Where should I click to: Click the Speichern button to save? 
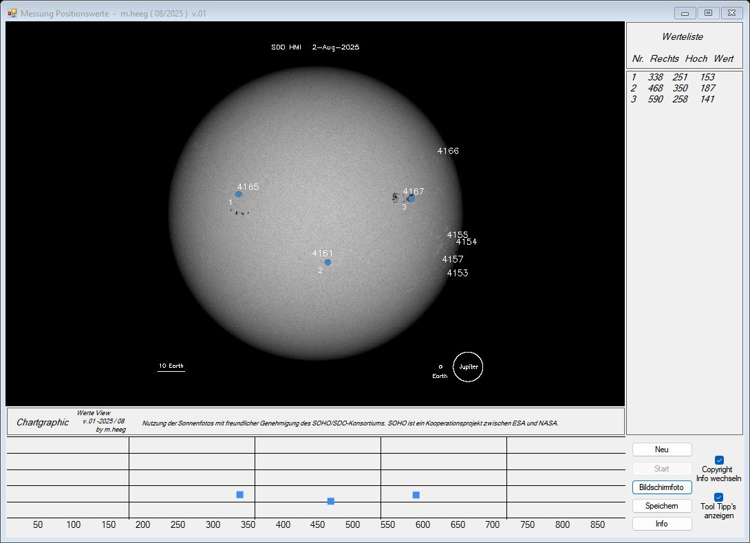[661, 506]
